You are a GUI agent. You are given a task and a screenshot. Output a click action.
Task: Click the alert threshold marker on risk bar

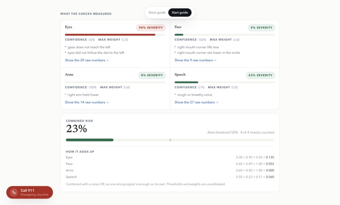tap(170, 140)
